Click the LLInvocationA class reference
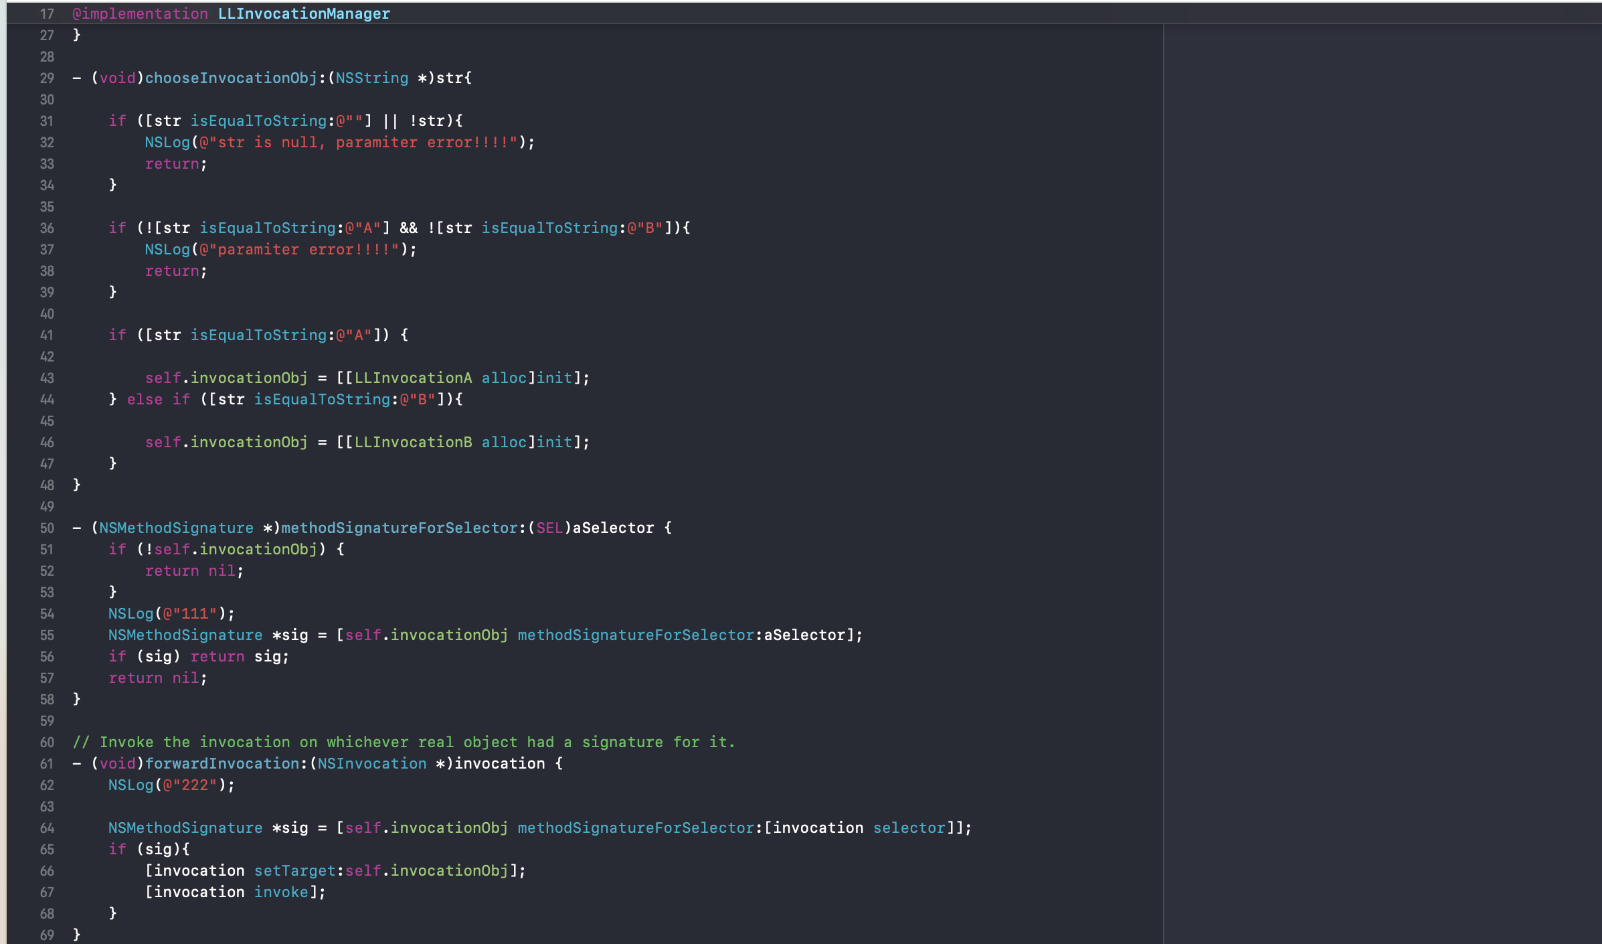 click(413, 378)
